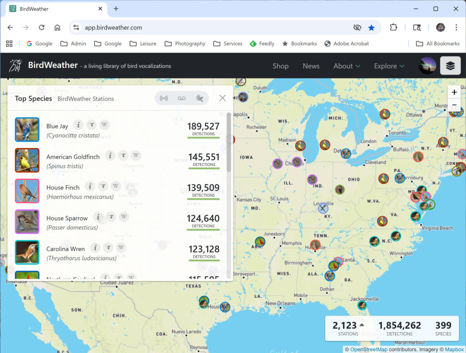Click House Sparrow info icon
Image resolution: width=466 pixels, height=353 pixels.
tap(98, 217)
